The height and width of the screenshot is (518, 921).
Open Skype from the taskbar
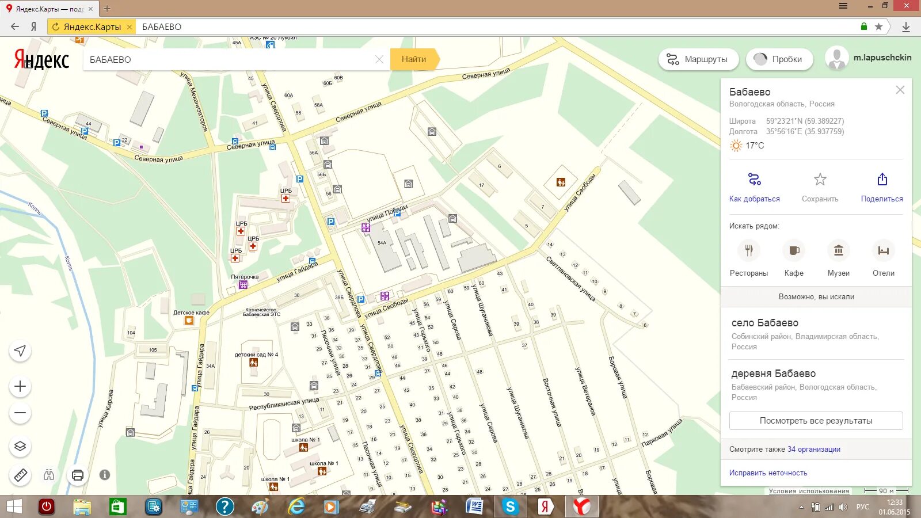click(510, 507)
